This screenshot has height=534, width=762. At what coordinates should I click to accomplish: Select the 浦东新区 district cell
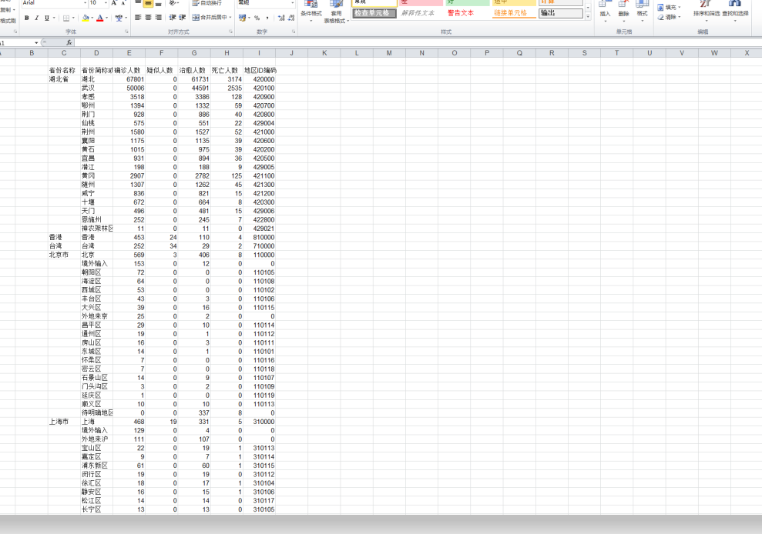pyautogui.click(x=97, y=466)
